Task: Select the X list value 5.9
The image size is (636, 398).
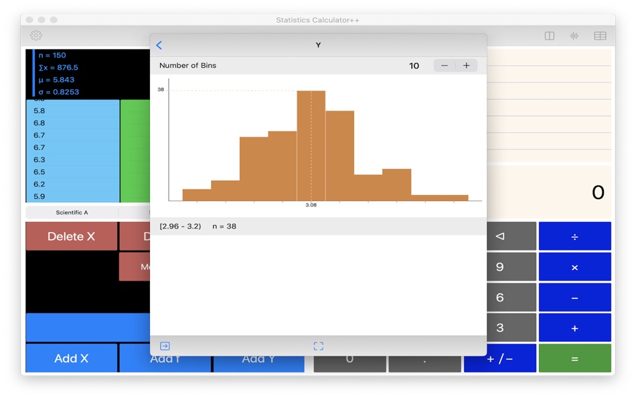Action: (x=39, y=196)
